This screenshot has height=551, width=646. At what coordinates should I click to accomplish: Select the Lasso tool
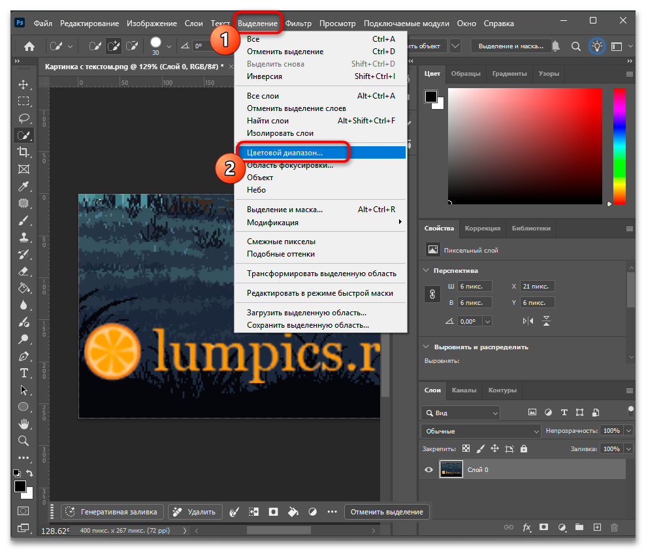(x=24, y=118)
